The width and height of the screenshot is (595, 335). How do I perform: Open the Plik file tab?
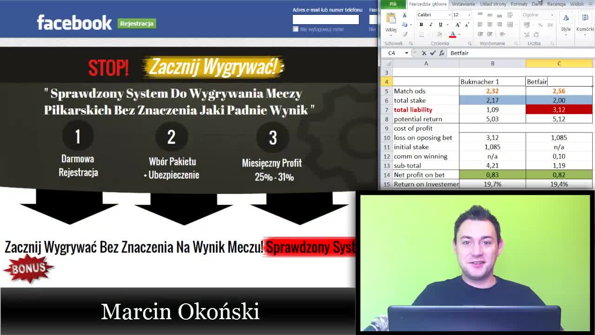point(393,4)
